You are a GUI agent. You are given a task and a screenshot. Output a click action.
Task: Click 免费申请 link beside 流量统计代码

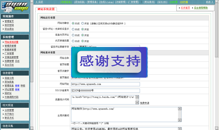coord(145,103)
